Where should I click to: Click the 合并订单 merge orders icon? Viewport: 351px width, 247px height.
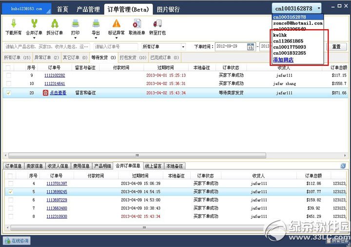tap(34, 23)
